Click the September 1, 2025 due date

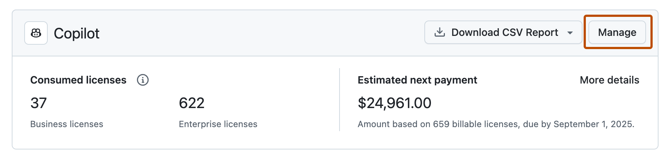(x=593, y=124)
